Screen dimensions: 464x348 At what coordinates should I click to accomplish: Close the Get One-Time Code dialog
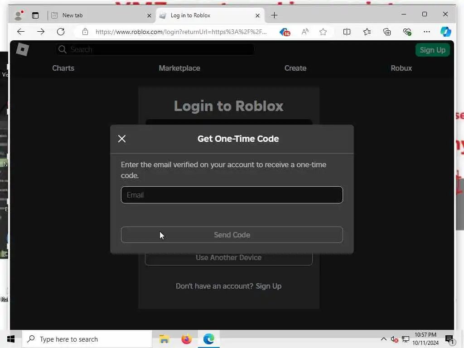[x=122, y=139]
